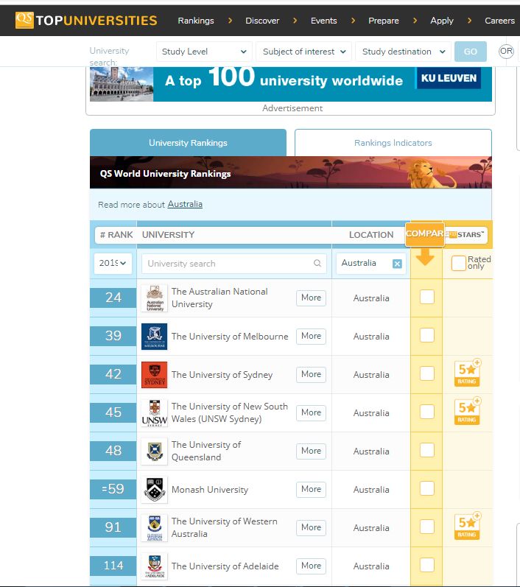This screenshot has width=520, height=587.
Task: Click the Monash University shield logo
Action: (155, 489)
